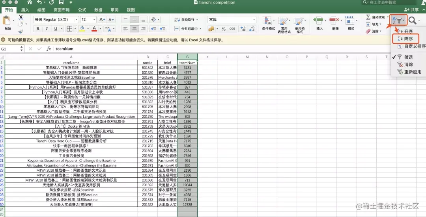Open the number format 常规 dropdown
Viewport: 426px width, 217px height.
254,20
